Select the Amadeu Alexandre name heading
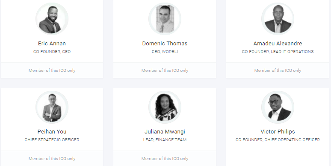The height and width of the screenshot is (166, 331). click(x=278, y=44)
